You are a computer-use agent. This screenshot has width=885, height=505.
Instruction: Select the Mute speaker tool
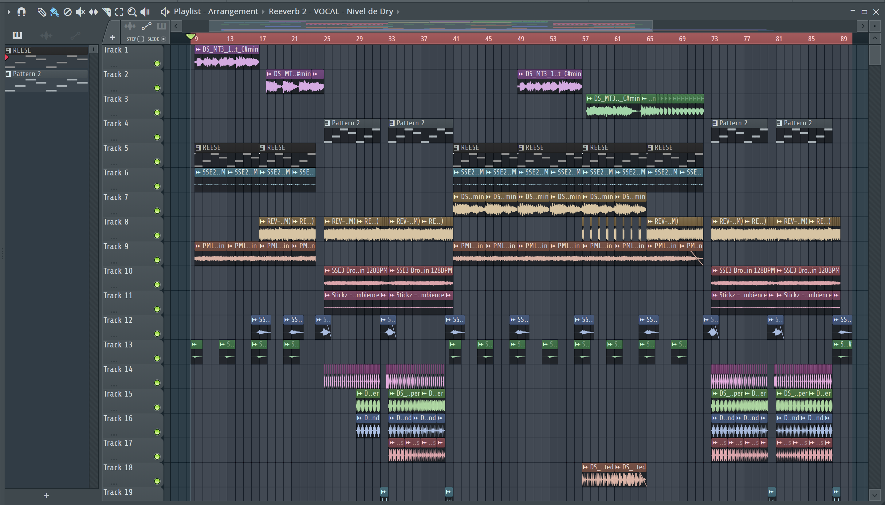pyautogui.click(x=80, y=12)
